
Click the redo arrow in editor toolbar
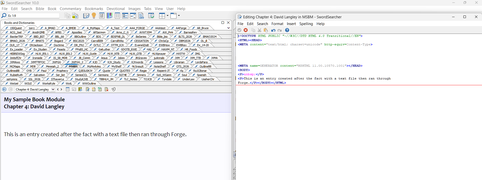point(280,30)
